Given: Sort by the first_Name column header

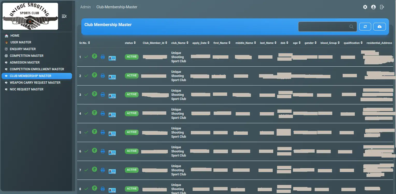Looking at the screenshot, I should click(222, 43).
